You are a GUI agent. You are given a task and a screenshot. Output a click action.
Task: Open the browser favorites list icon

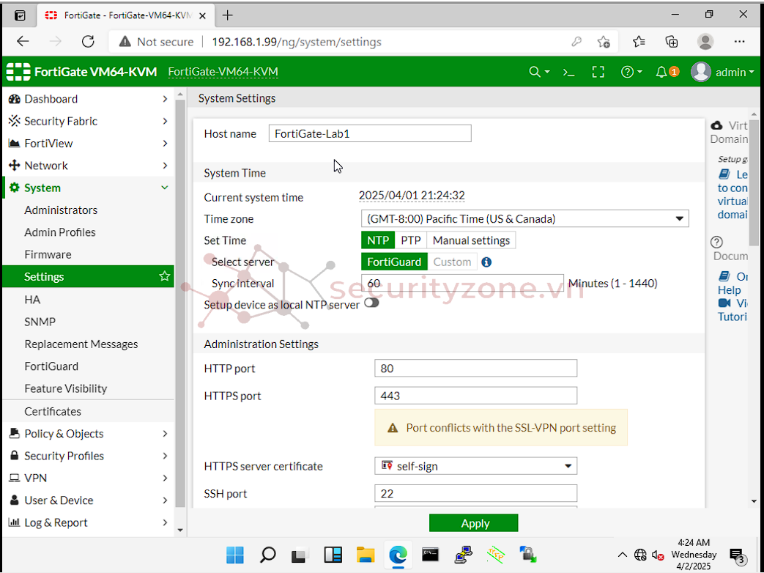point(639,42)
